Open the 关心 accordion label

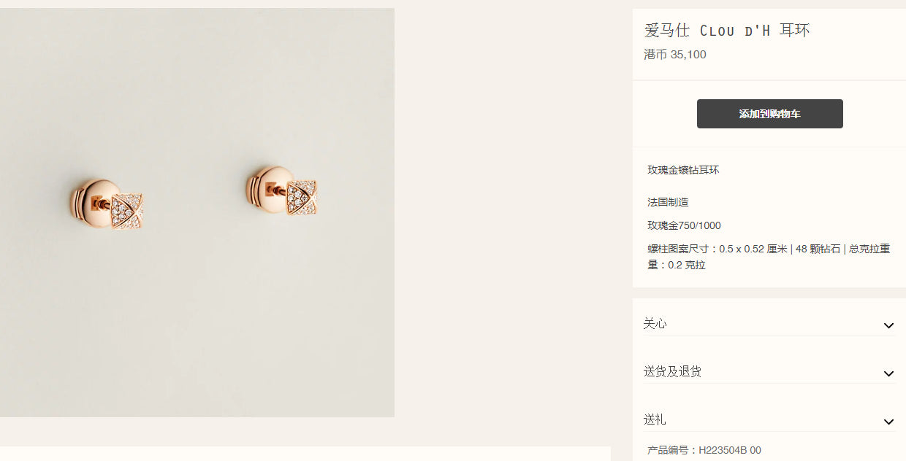tap(655, 323)
